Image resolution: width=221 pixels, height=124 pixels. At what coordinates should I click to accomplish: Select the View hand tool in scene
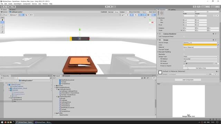click(2, 20)
